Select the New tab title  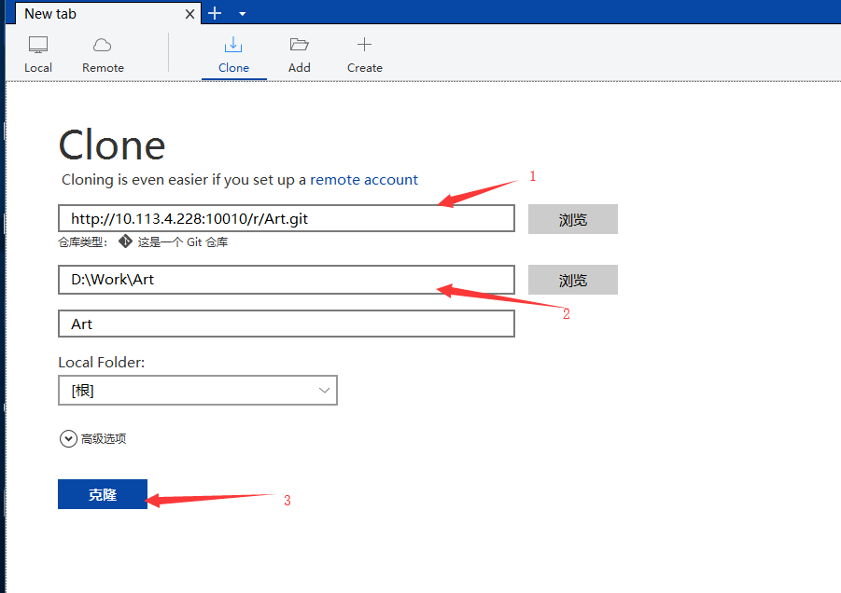click(50, 14)
